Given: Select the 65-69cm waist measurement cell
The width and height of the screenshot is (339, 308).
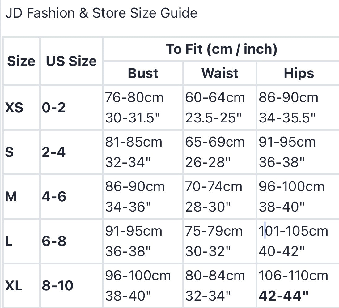Looking at the screenshot, I should (220, 152).
